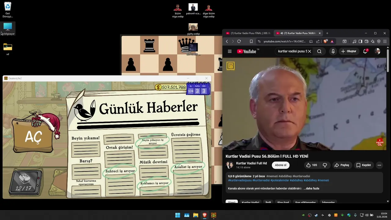Select giphy.webp desktop file
The height and width of the screenshot is (220, 391).
tap(193, 29)
